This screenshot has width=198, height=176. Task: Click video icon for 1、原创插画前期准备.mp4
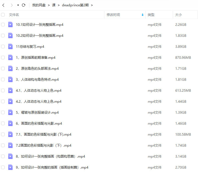pyautogui.click(x=10, y=57)
